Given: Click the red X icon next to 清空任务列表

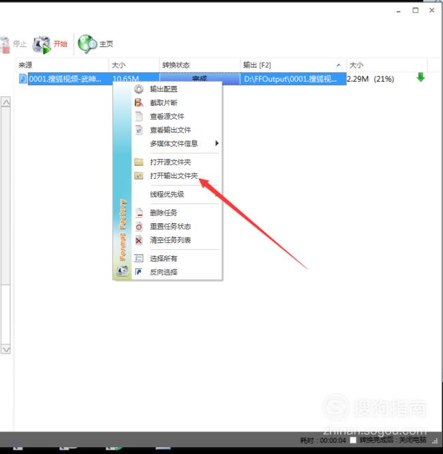Looking at the screenshot, I should pos(139,240).
